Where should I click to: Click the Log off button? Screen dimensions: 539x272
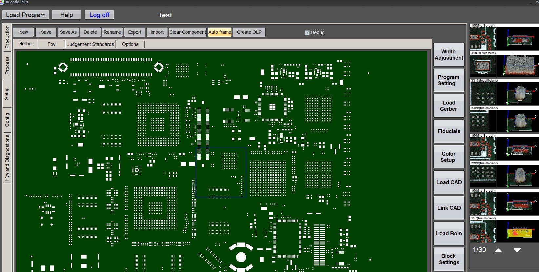pos(99,15)
